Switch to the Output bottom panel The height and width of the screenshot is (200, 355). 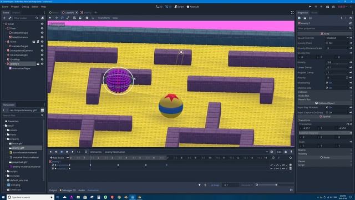pos(53,191)
